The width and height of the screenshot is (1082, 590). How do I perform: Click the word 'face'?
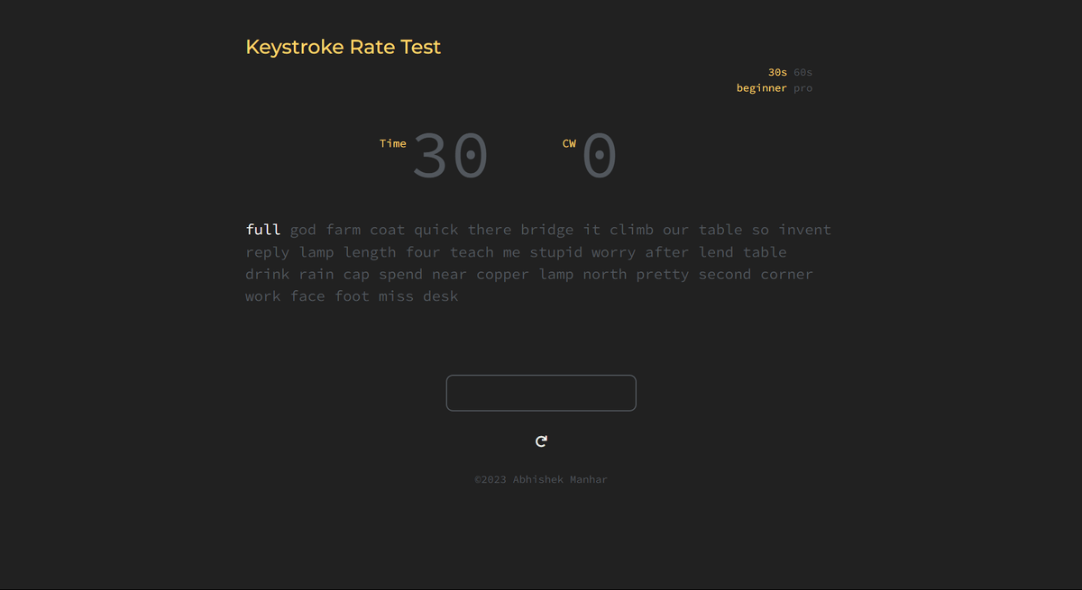click(307, 296)
